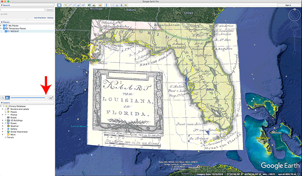Show historical imagery clock icon
The image size is (302, 176).
89,5
